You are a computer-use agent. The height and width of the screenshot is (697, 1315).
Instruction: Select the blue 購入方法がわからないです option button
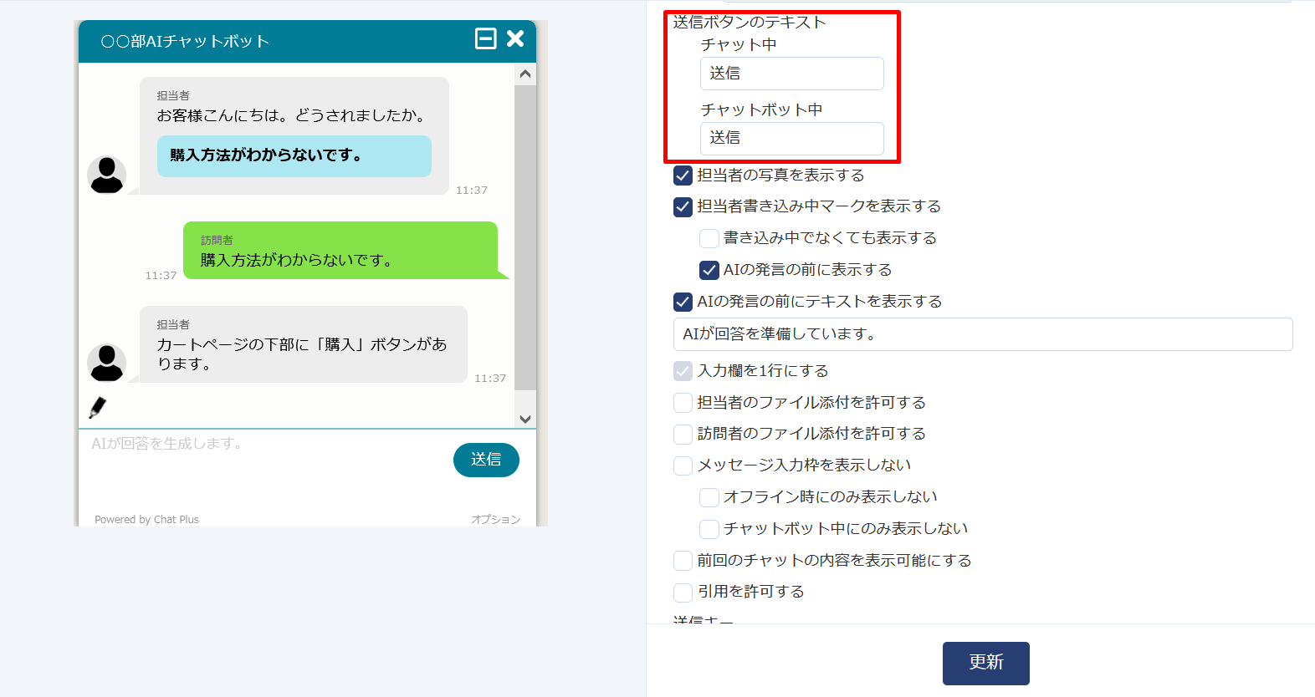pos(294,155)
